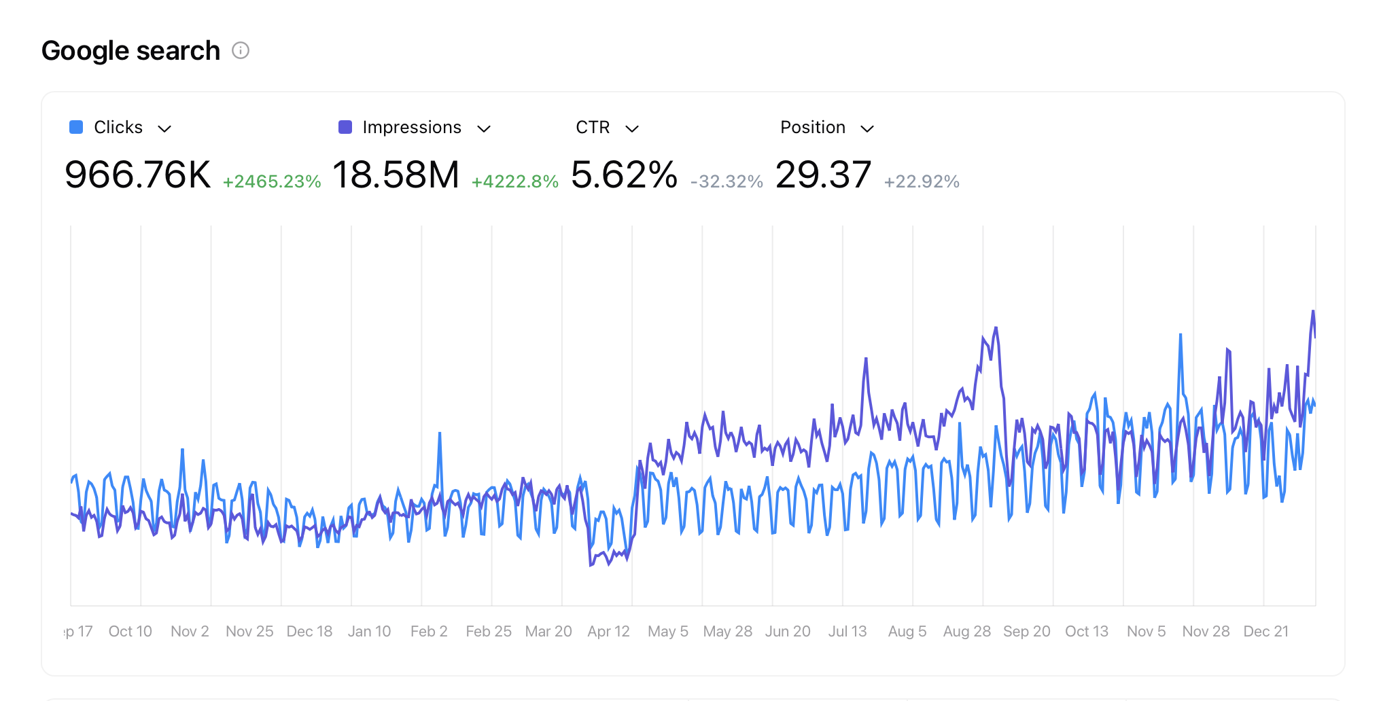Screen dimensions: 1381x701
Task: Expand the Clicks dropdown chevron
Action: [x=164, y=128]
